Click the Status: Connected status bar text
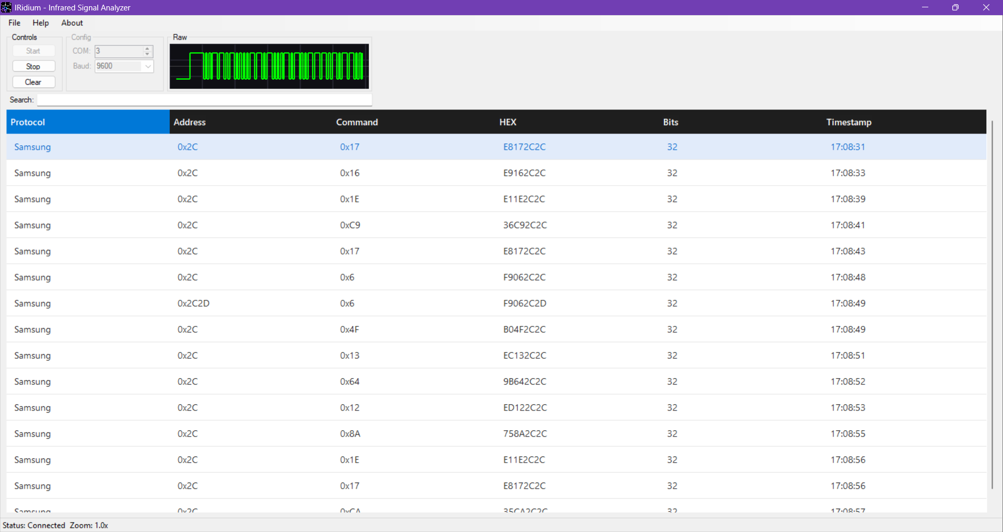The height and width of the screenshot is (532, 1003). (x=34, y=525)
